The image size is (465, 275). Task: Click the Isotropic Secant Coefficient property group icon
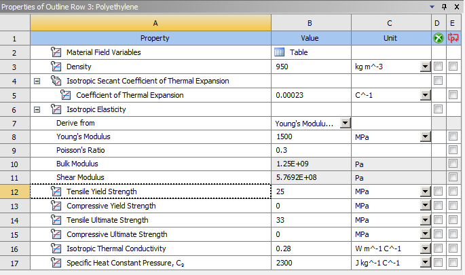56,81
